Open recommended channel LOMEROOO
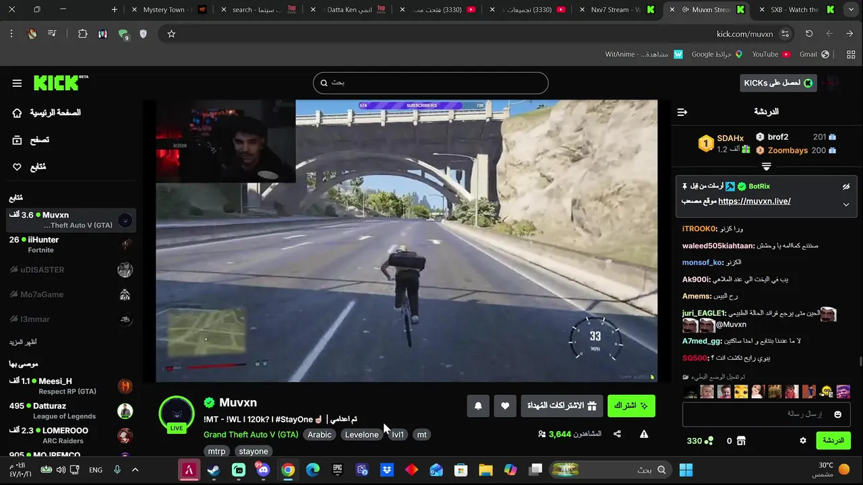The width and height of the screenshot is (863, 485). coord(71,436)
